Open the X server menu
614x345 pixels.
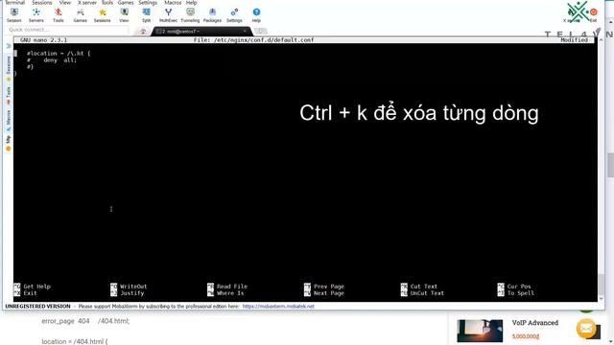(x=87, y=2)
